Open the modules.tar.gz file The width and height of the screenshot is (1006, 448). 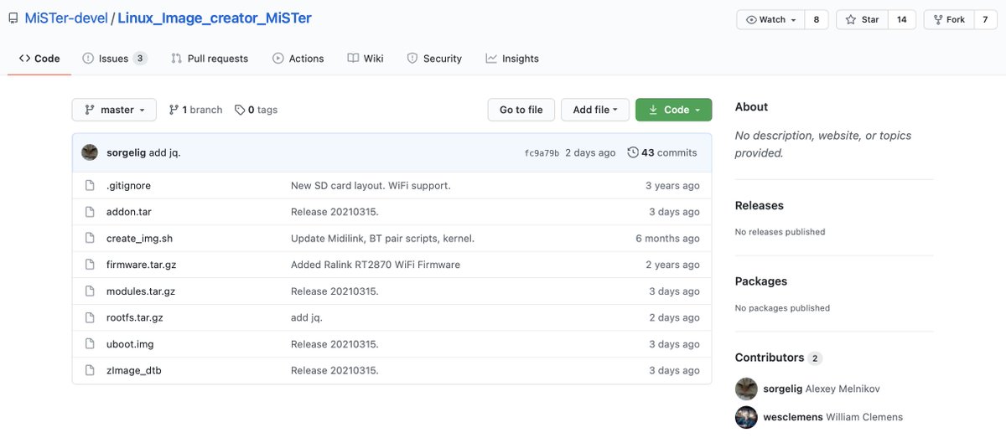(x=141, y=291)
